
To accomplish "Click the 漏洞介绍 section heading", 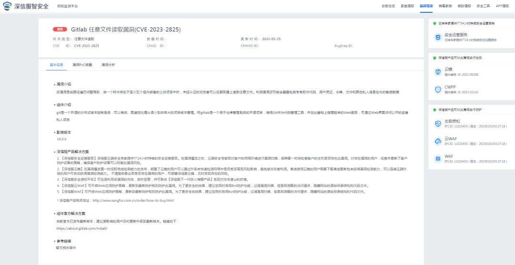I will pos(63,84).
